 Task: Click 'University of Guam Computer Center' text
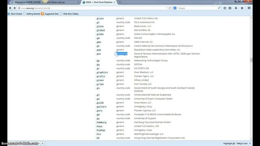pyautogui.click(x=154, y=99)
